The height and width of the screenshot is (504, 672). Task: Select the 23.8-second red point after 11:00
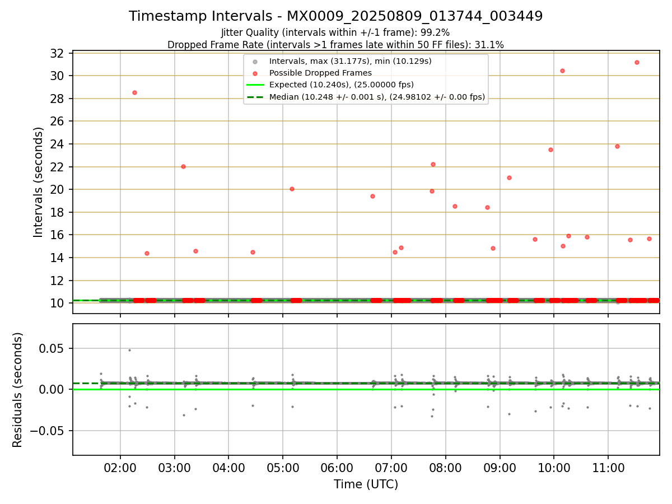click(617, 146)
